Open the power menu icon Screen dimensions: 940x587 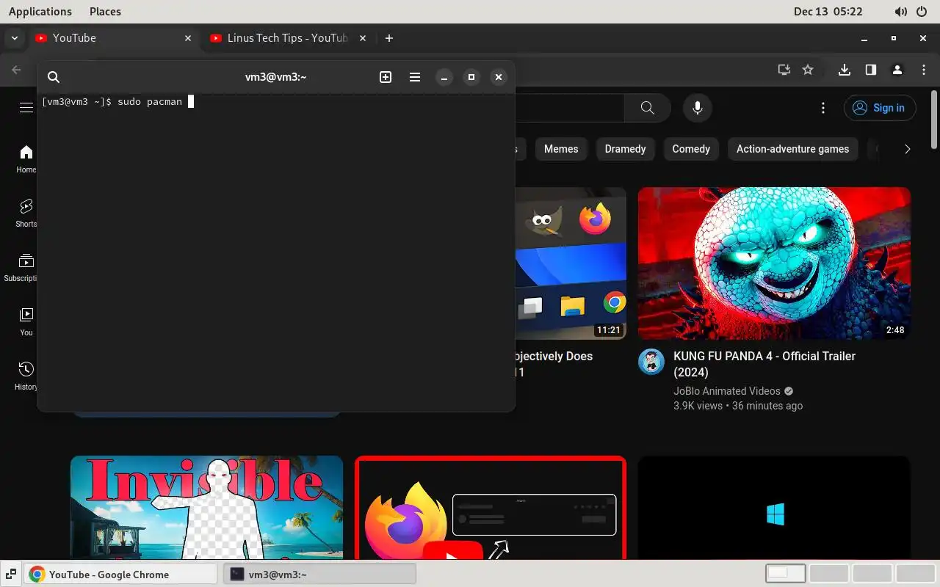[922, 12]
